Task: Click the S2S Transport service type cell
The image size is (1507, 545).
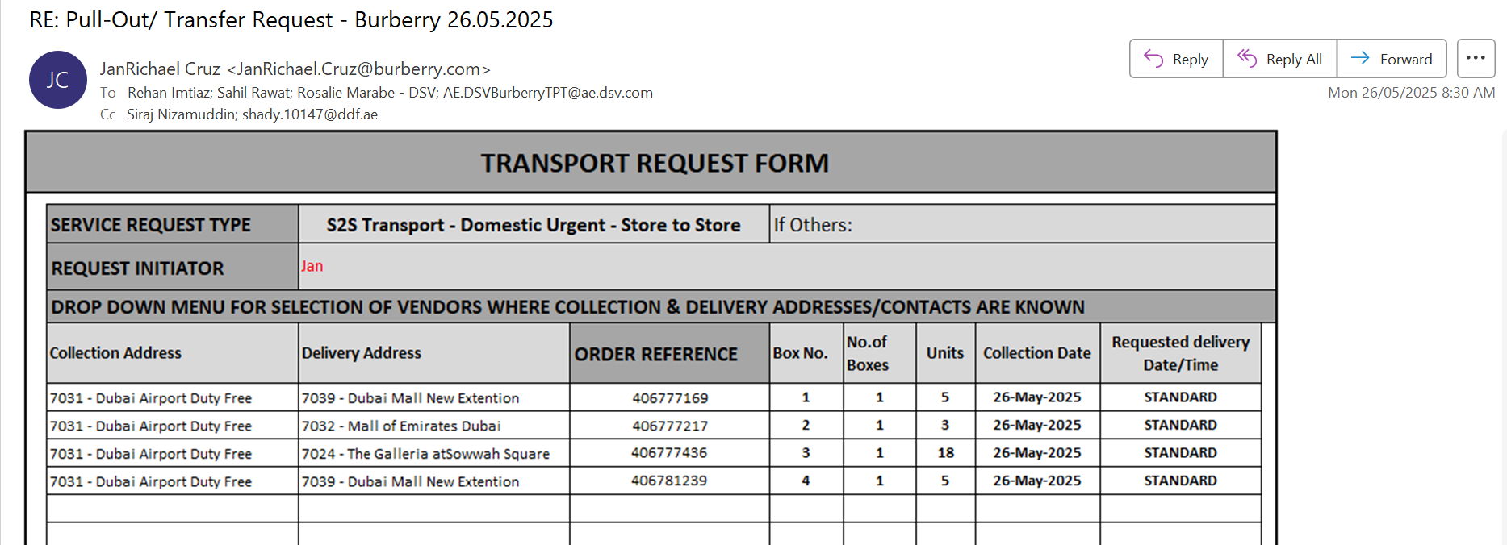Action: click(534, 224)
